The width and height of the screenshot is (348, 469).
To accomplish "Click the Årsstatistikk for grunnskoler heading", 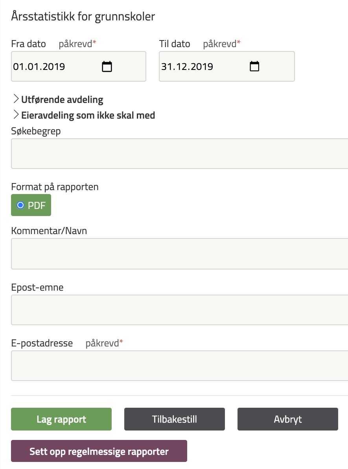I will click(83, 16).
